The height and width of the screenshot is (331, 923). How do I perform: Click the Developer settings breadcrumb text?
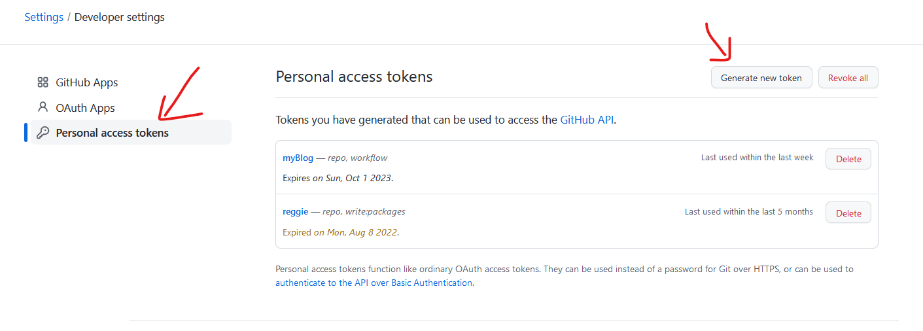click(120, 17)
